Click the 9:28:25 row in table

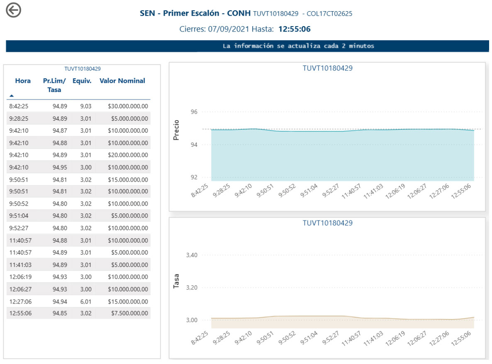(78, 119)
